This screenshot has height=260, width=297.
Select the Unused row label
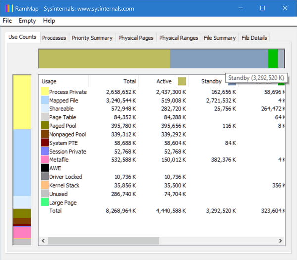tap(58, 194)
